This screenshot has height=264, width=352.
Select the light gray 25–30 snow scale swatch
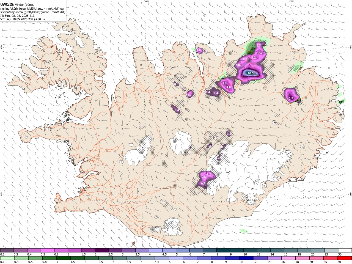(331, 250)
